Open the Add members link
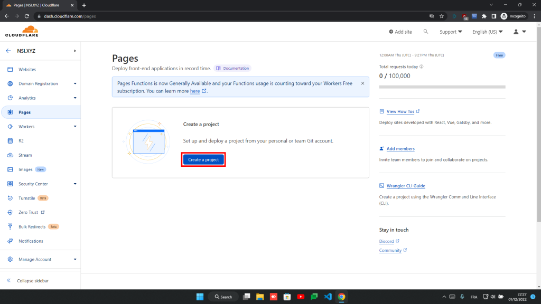Image resolution: width=541 pixels, height=304 pixels. pos(400,148)
